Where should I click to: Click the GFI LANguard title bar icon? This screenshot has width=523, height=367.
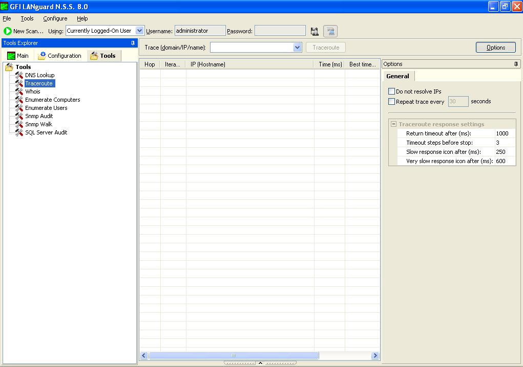click(4, 6)
